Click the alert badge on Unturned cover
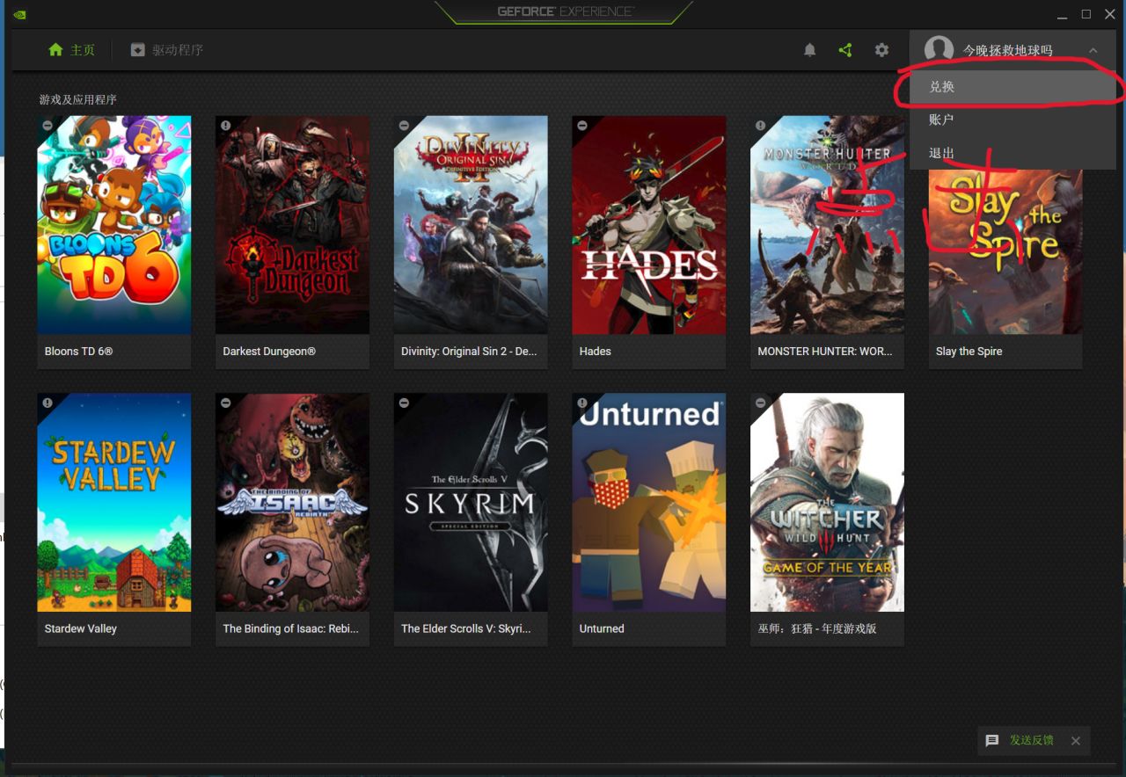 (582, 403)
